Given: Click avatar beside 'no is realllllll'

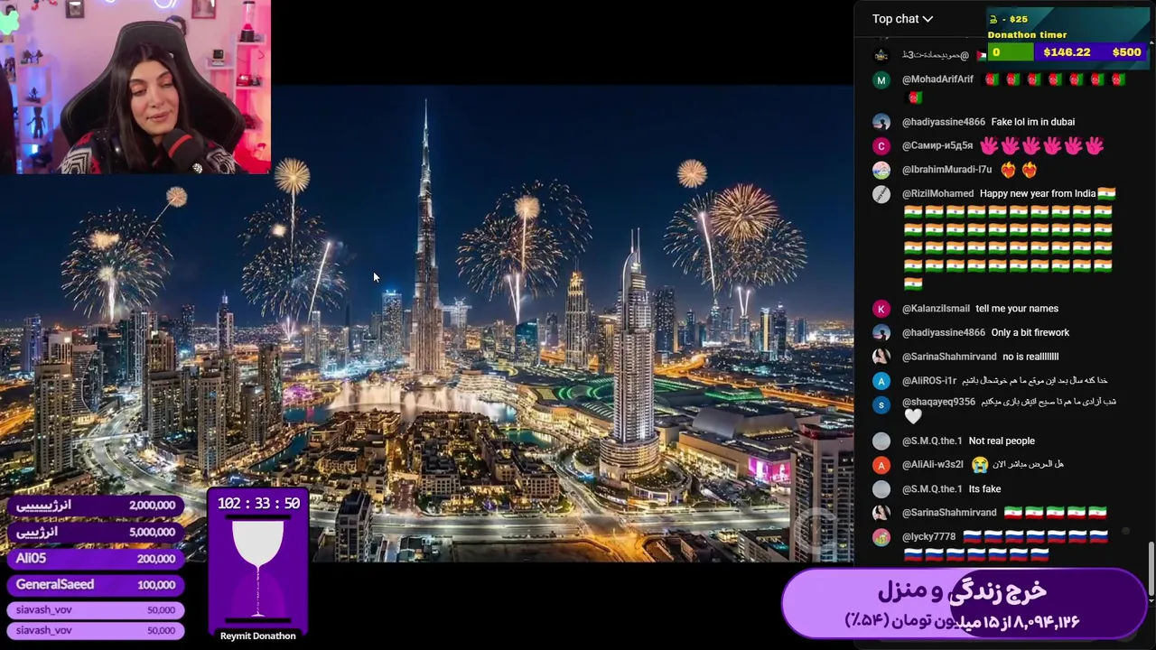Looking at the screenshot, I should click(x=881, y=357).
